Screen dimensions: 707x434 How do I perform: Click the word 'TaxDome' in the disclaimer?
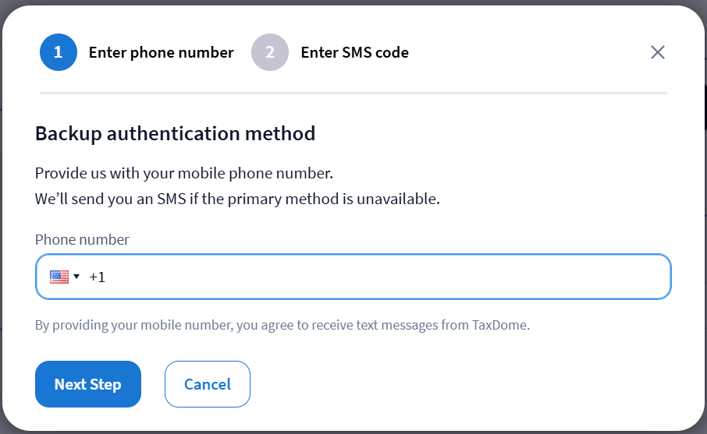(500, 325)
